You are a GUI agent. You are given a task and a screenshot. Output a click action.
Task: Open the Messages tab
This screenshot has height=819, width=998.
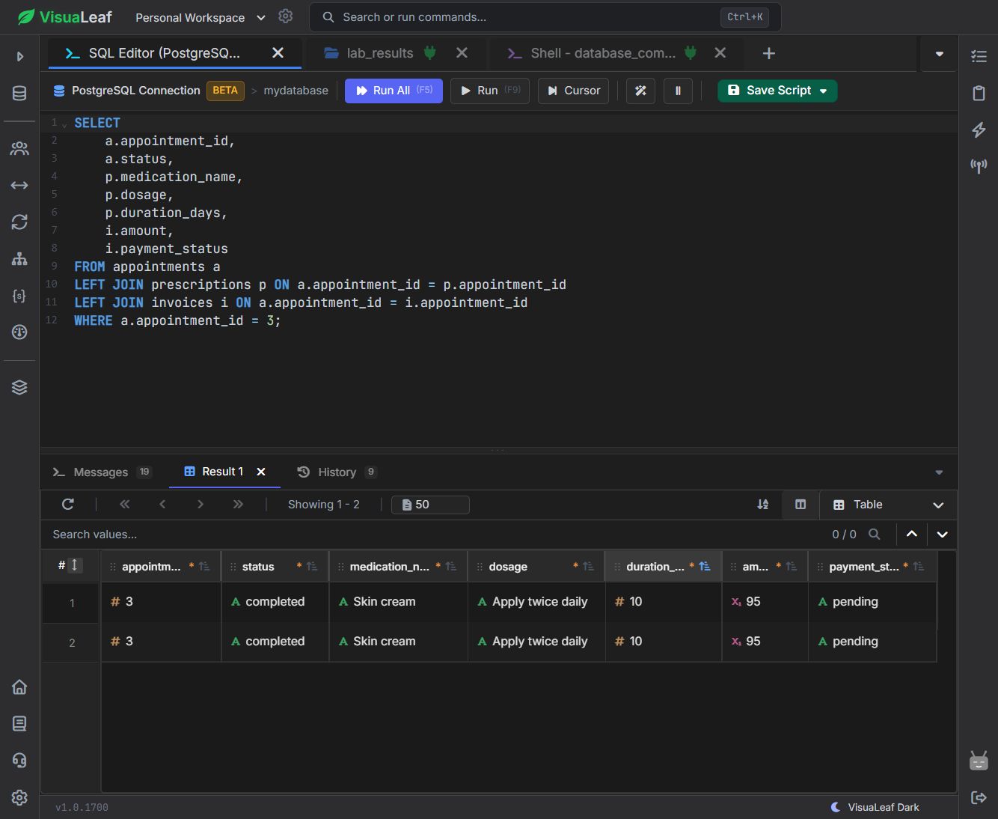click(x=102, y=472)
